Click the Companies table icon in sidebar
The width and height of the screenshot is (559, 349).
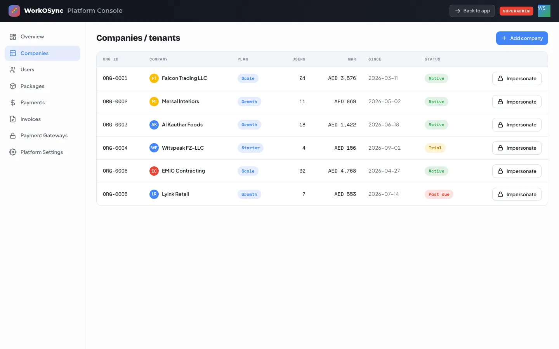13,53
